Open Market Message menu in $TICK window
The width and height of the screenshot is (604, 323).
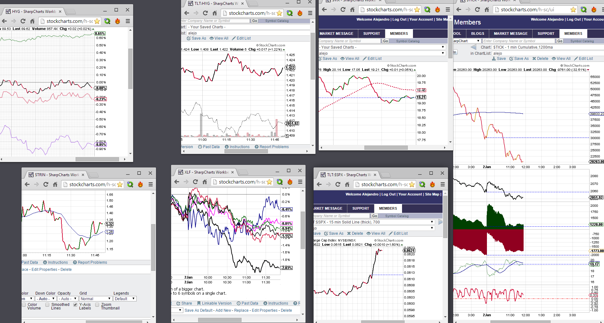[511, 33]
